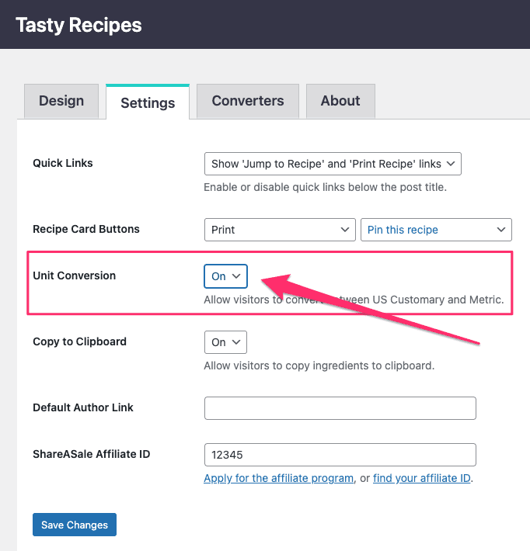
Task: Open the 'Pin this recipe' dropdown
Action: (436, 230)
